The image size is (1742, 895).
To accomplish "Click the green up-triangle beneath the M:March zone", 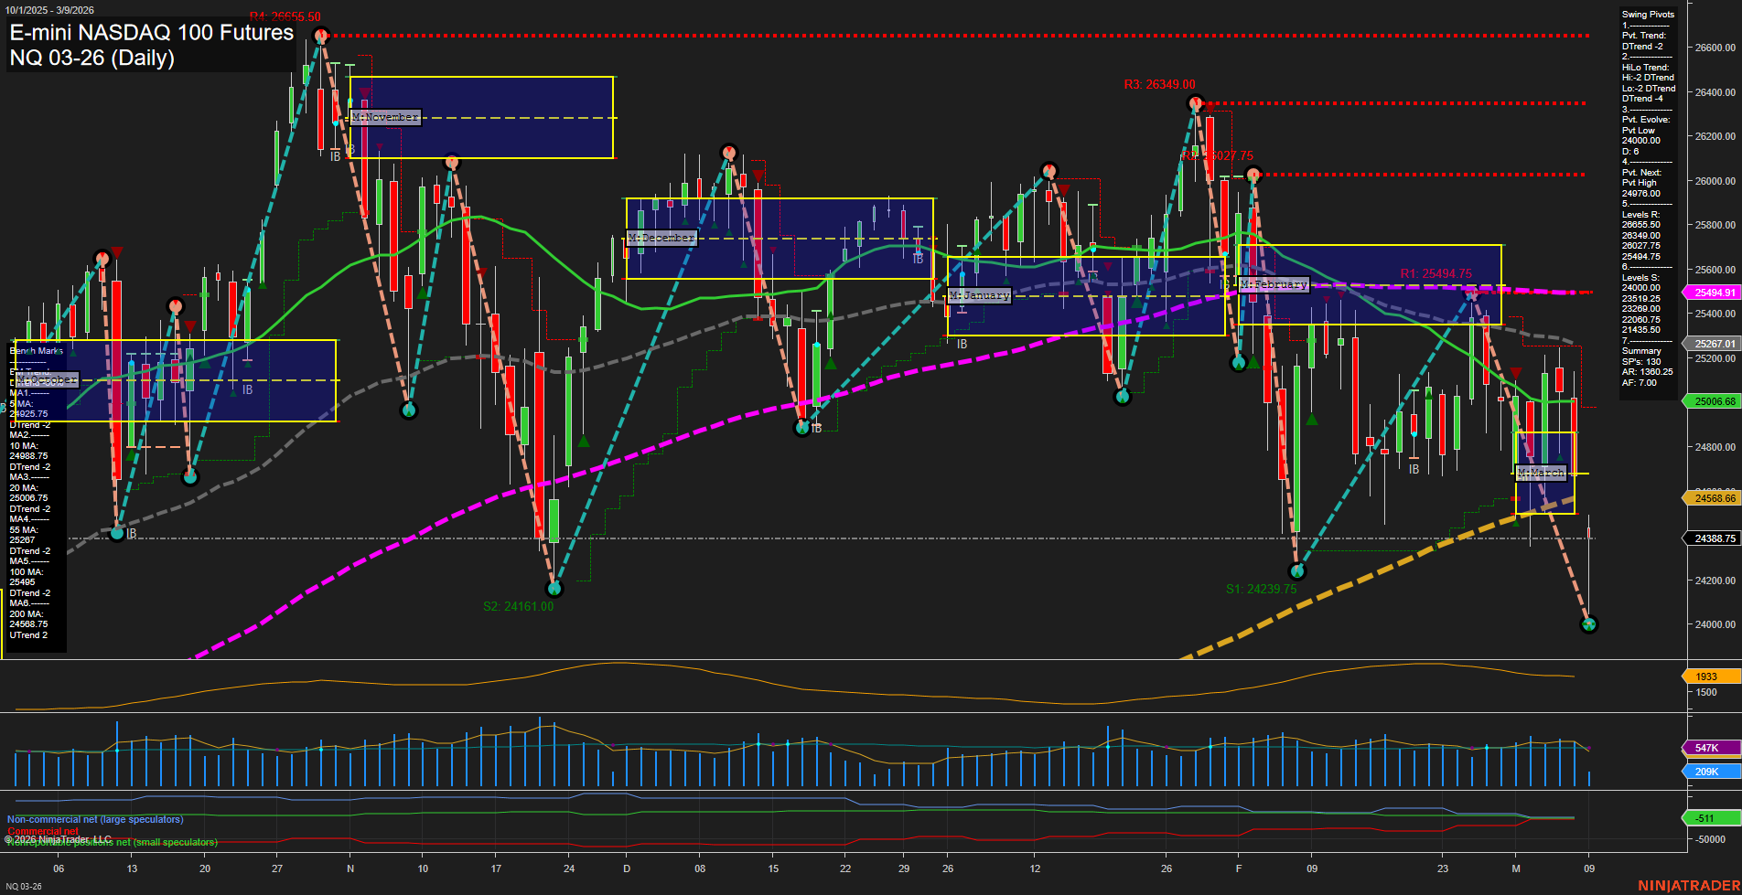I will pyautogui.click(x=1516, y=524).
